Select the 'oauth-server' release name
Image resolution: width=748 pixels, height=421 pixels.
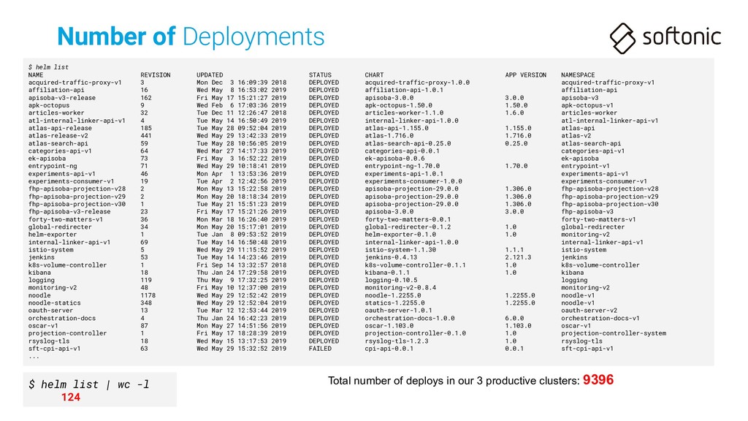click(50, 311)
